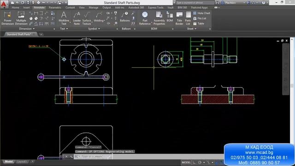Open the Balloon panel dialog launcher
The width and height of the screenshot is (295, 166).
point(135,29)
